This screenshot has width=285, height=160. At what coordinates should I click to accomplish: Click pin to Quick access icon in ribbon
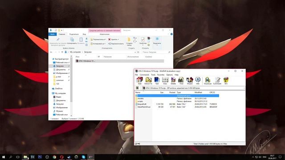point(58,42)
